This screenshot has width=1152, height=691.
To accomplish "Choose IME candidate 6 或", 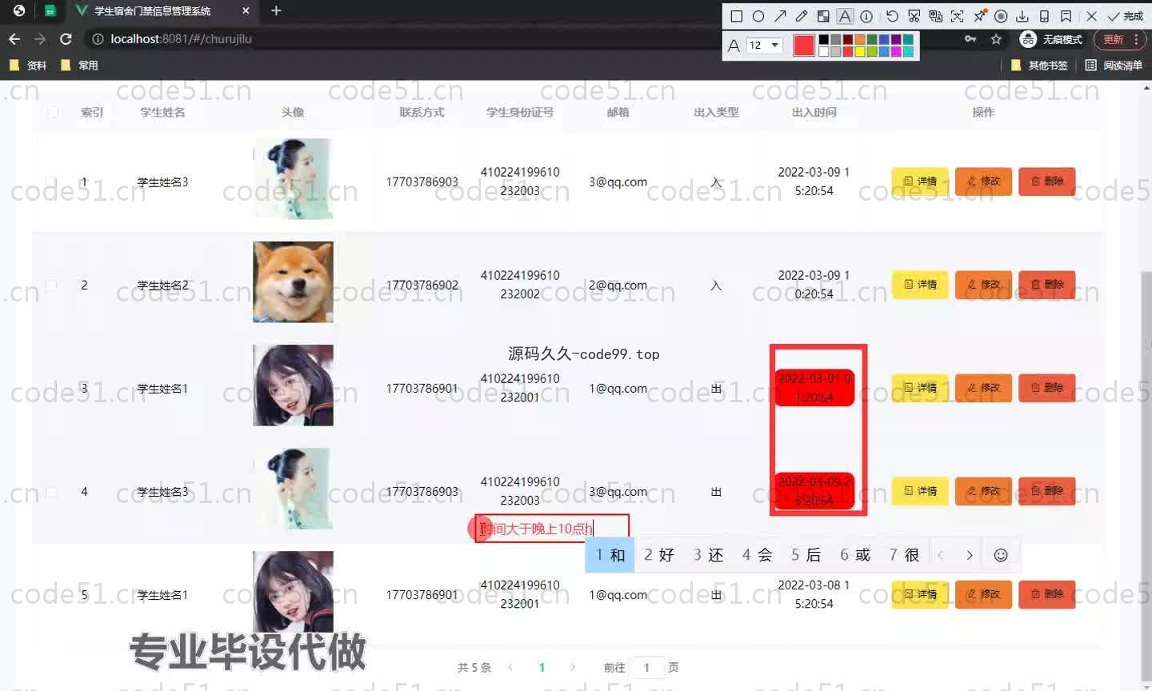I will (855, 555).
